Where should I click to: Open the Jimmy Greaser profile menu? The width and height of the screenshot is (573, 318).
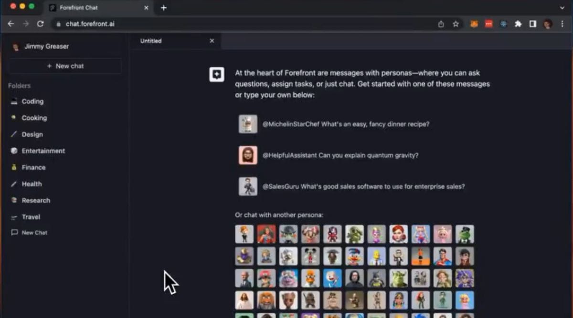(x=46, y=46)
